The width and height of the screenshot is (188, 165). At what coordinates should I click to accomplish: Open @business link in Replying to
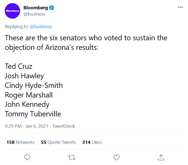[41, 26]
